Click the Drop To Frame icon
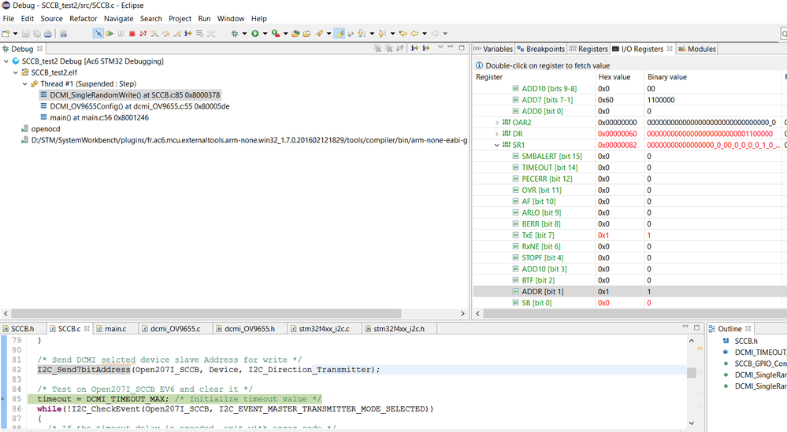This screenshot has height=432, width=787. pos(199,34)
